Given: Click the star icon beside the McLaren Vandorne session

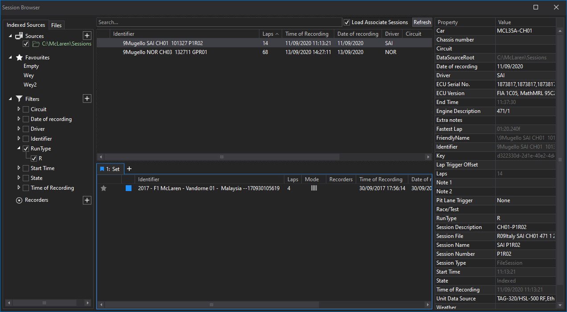Looking at the screenshot, I should (103, 188).
